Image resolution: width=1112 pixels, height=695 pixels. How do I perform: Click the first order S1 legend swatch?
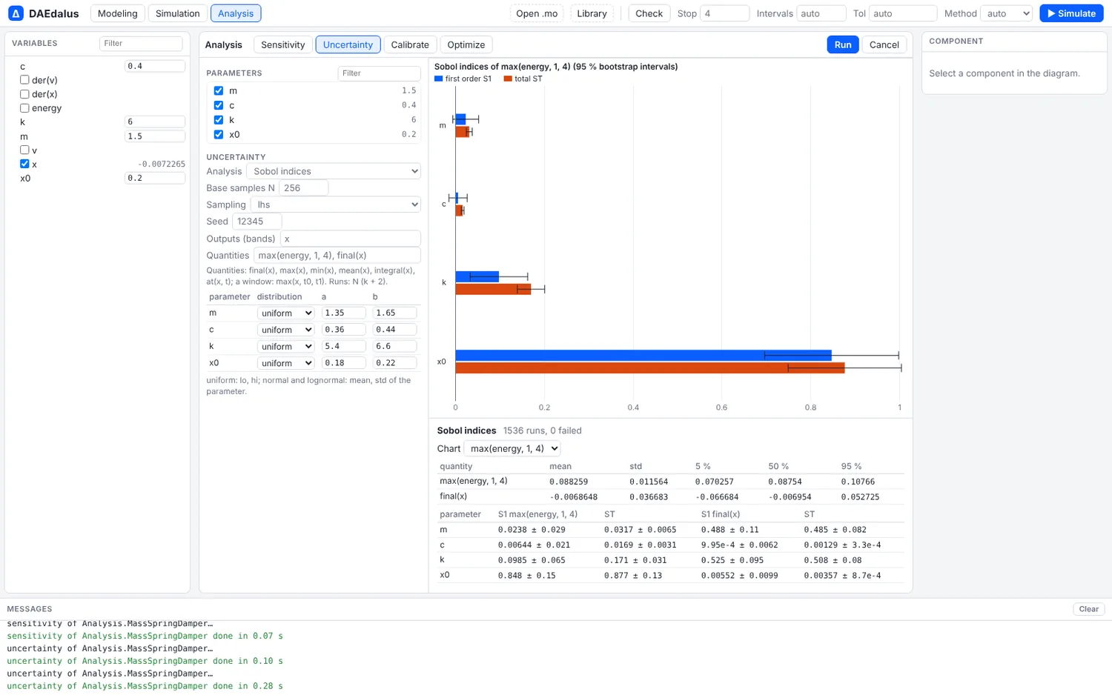[438, 79]
